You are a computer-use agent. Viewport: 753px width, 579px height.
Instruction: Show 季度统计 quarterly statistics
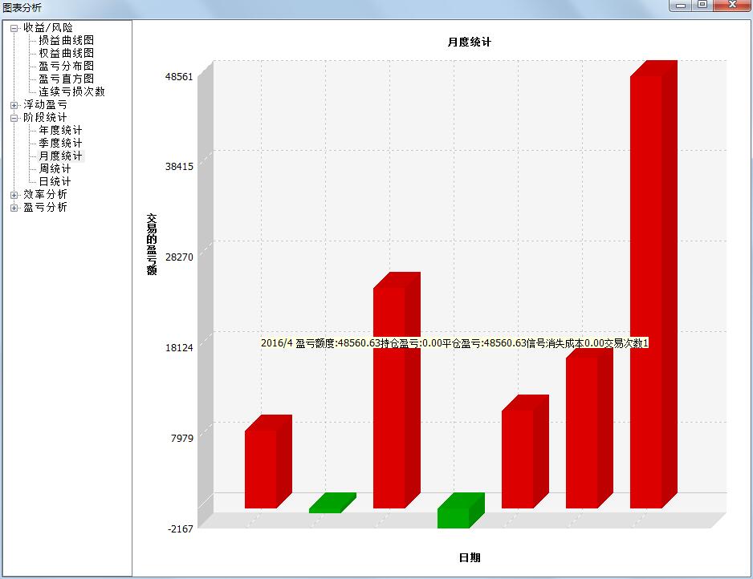(x=60, y=143)
